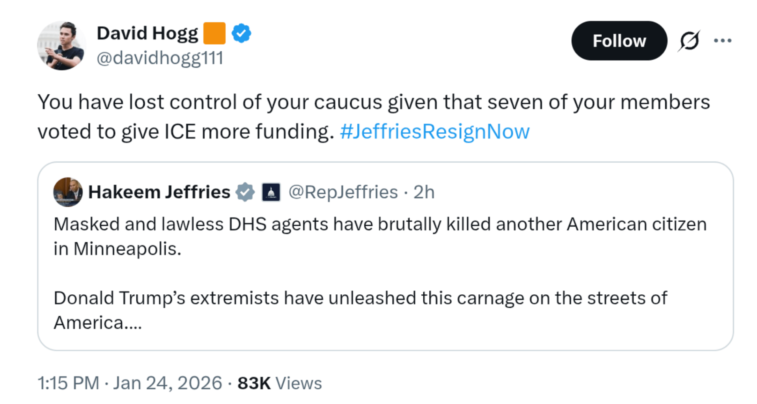Click Hakeem Jeffries' gray verified badge
This screenshot has width=757, height=404.
(x=245, y=192)
